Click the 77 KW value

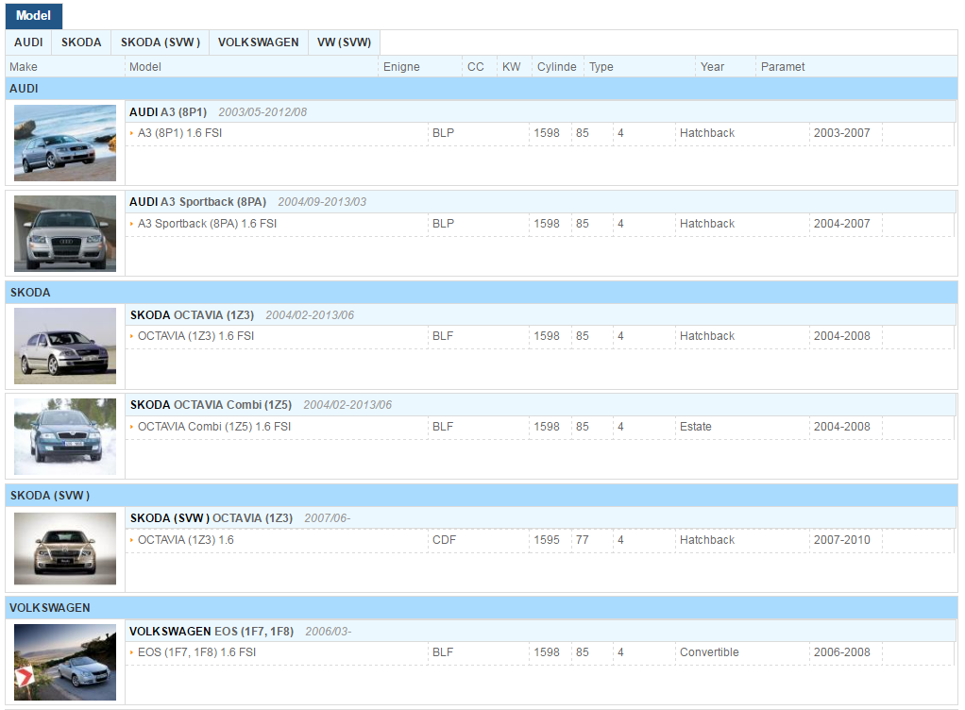583,539
